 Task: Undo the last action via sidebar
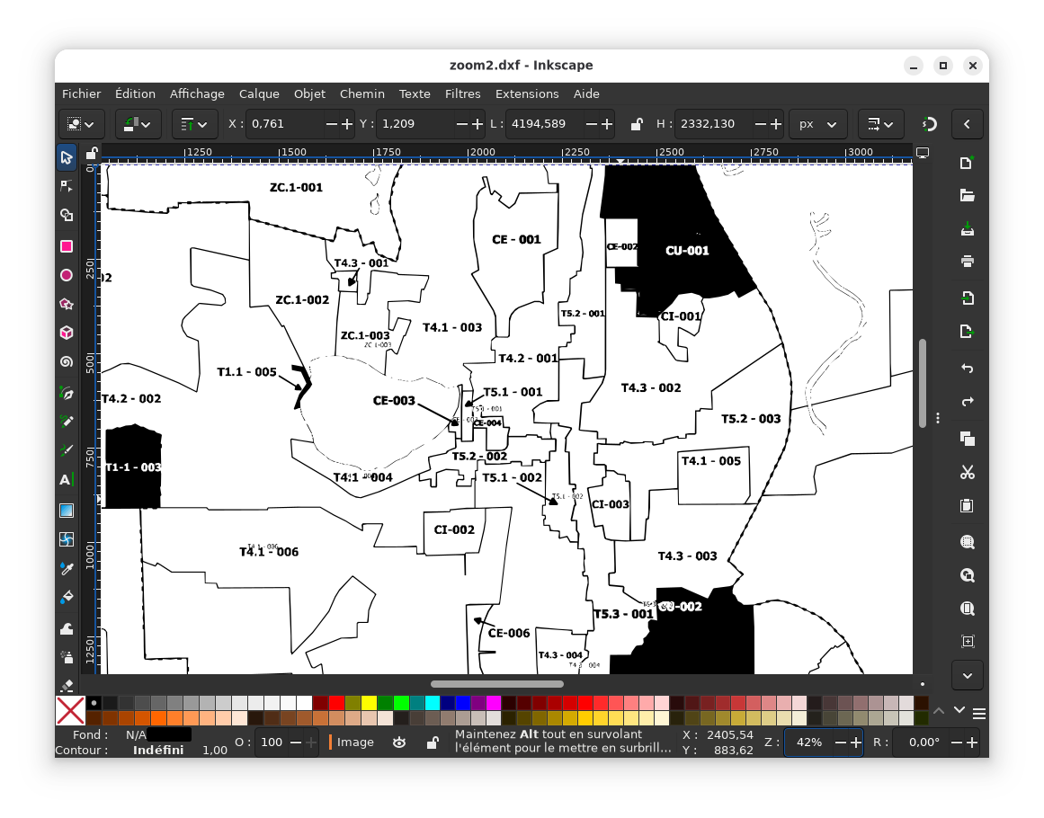[966, 369]
